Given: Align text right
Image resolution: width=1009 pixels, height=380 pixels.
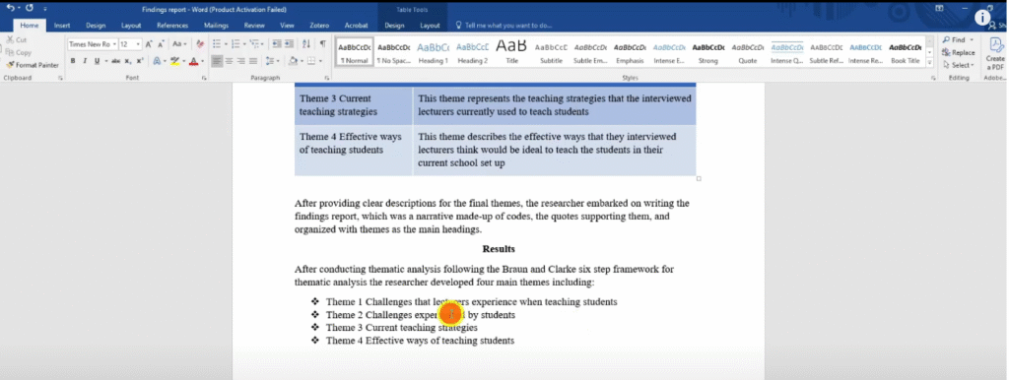Looking at the screenshot, I should [x=240, y=61].
